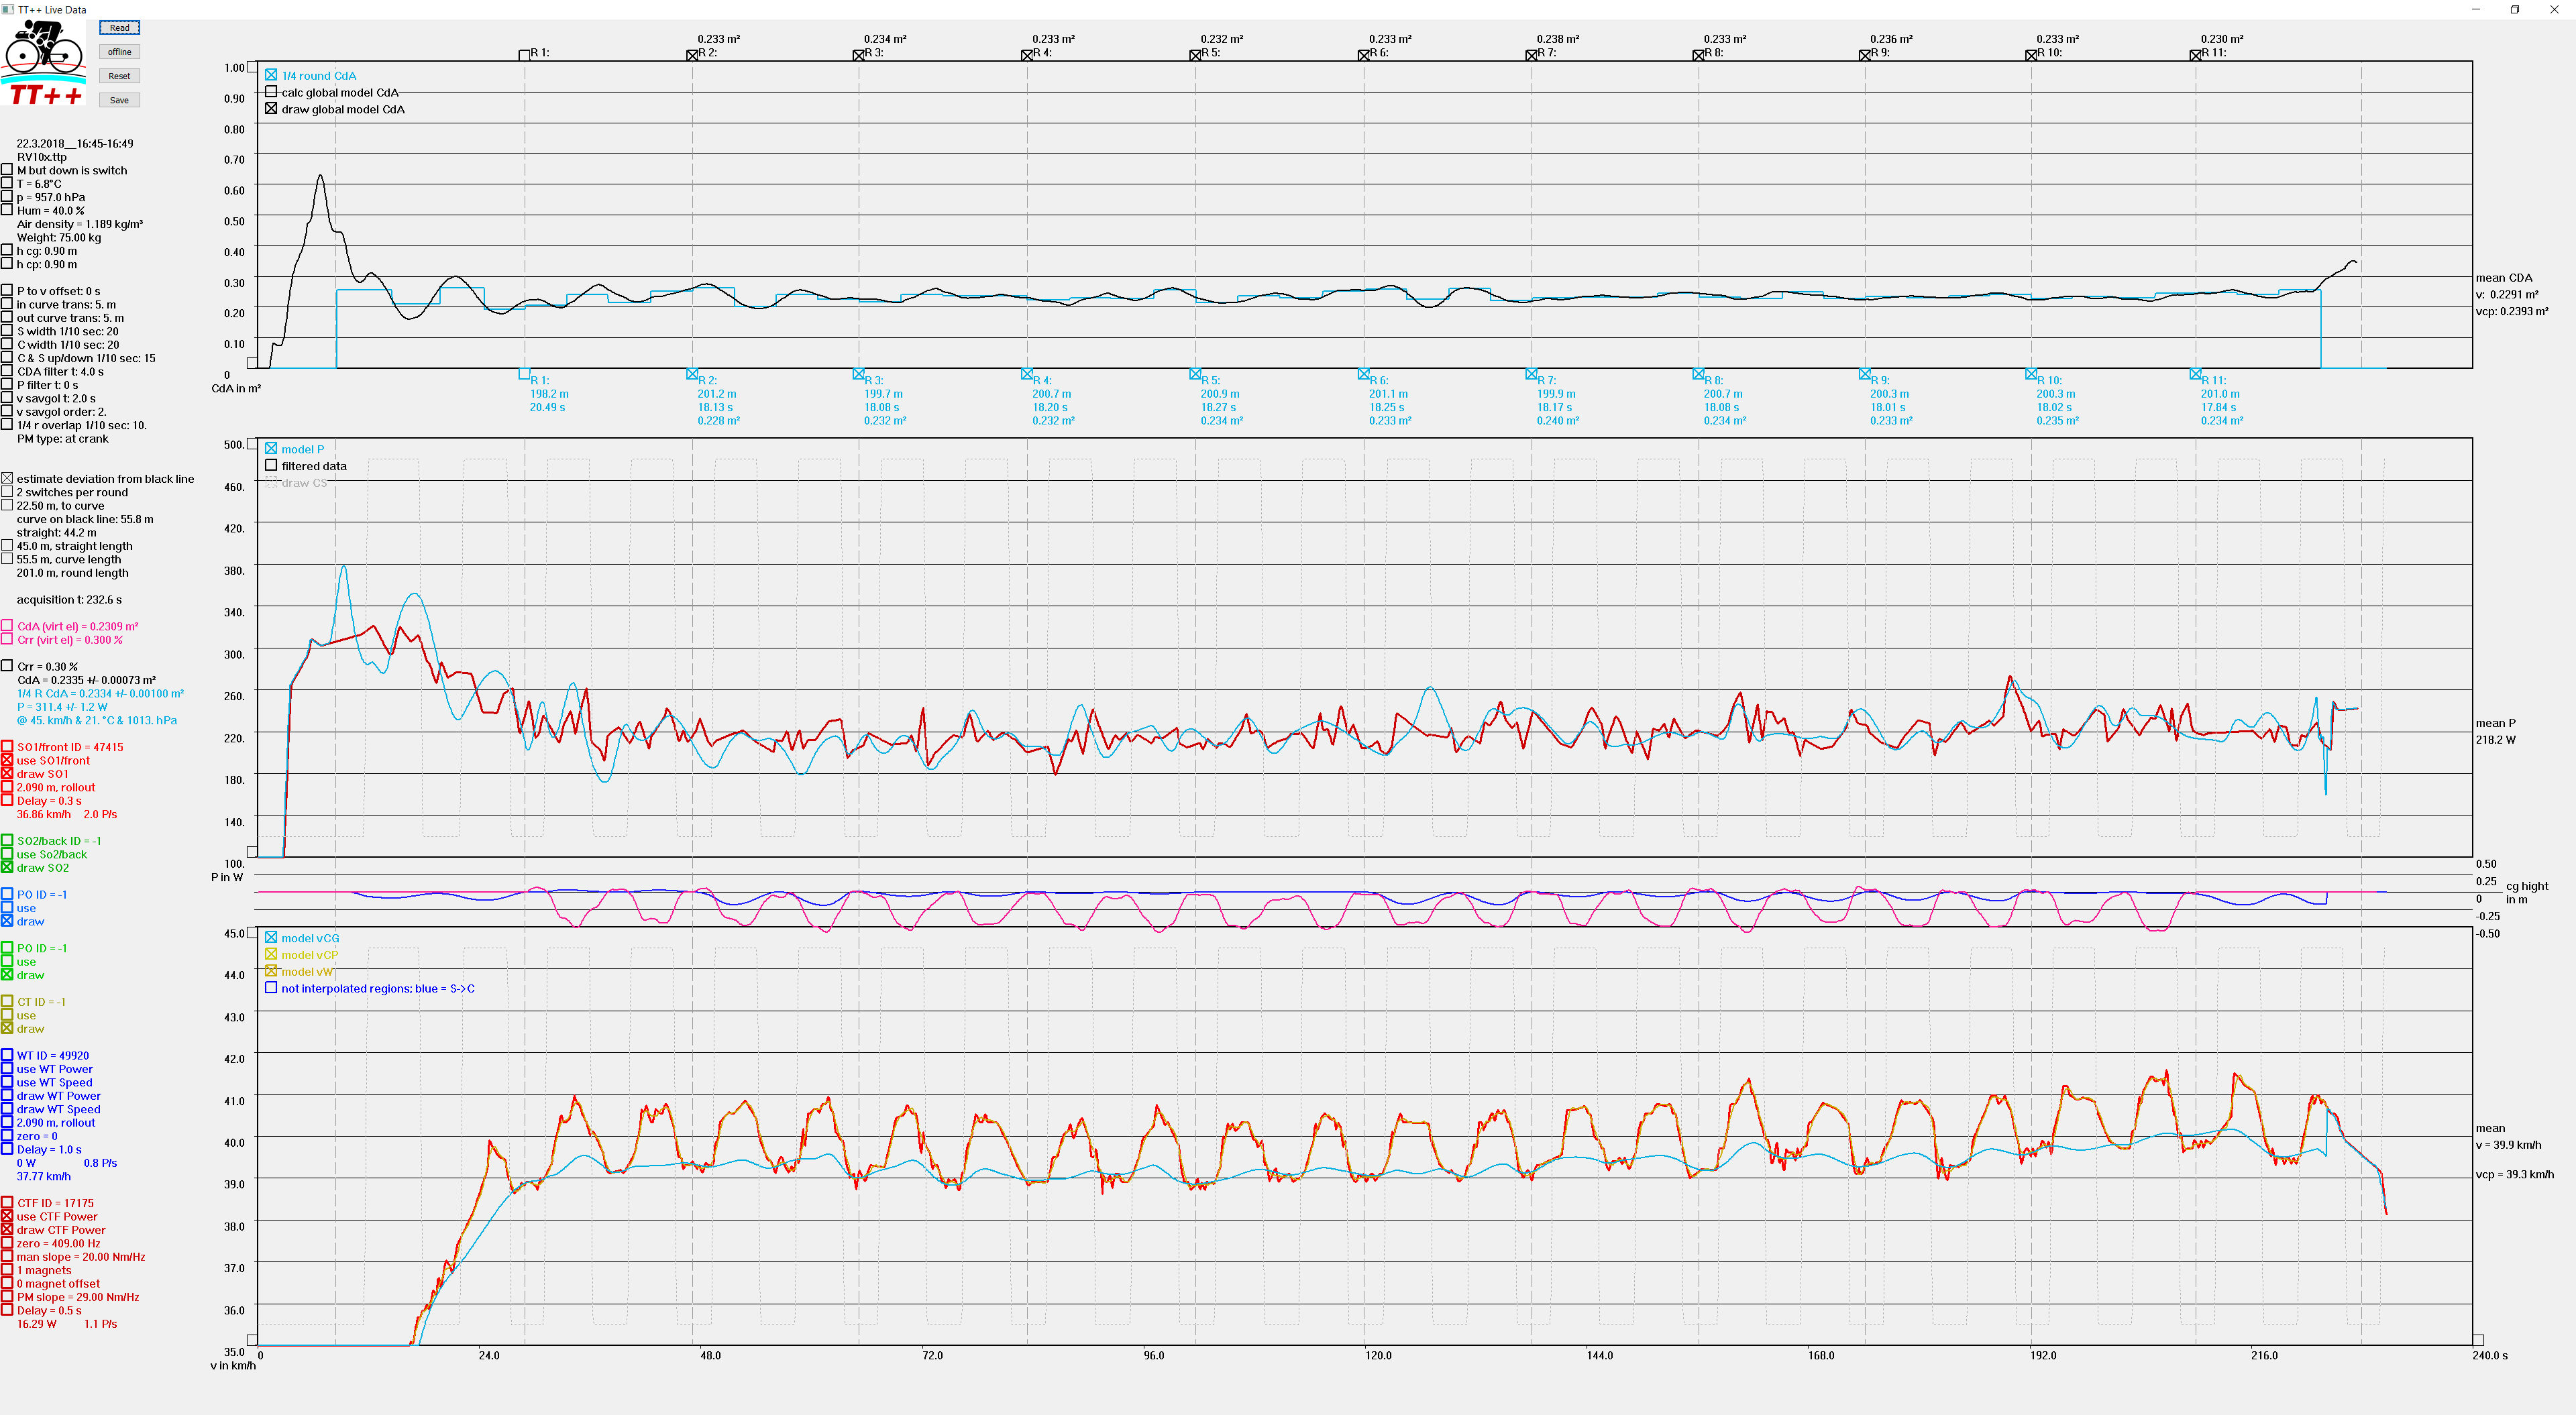Click the CDA filter t: 4.0 s checkbox

(7, 371)
